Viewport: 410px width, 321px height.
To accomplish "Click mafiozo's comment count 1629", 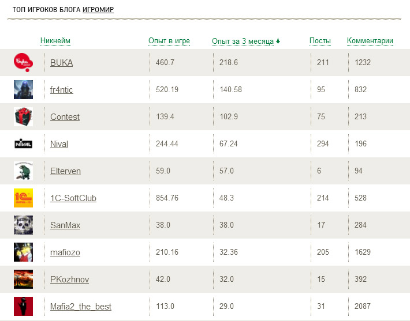I will coord(363,252).
